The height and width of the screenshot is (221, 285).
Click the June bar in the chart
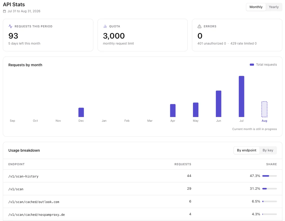pyautogui.click(x=219, y=104)
